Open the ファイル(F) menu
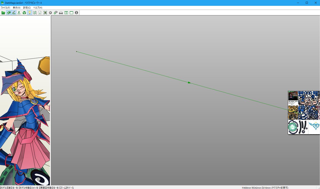Screen dimensions: 320x189 click(5, 8)
